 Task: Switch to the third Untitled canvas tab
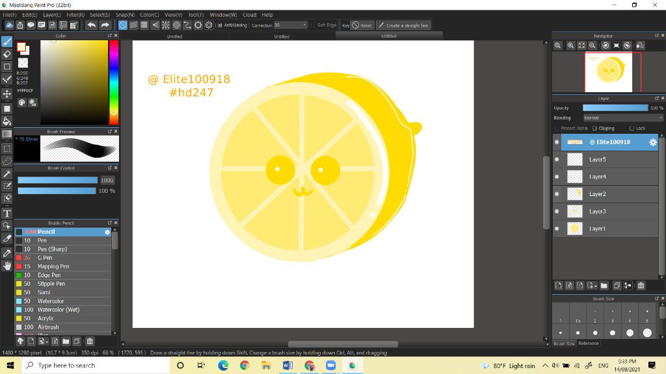click(x=389, y=36)
